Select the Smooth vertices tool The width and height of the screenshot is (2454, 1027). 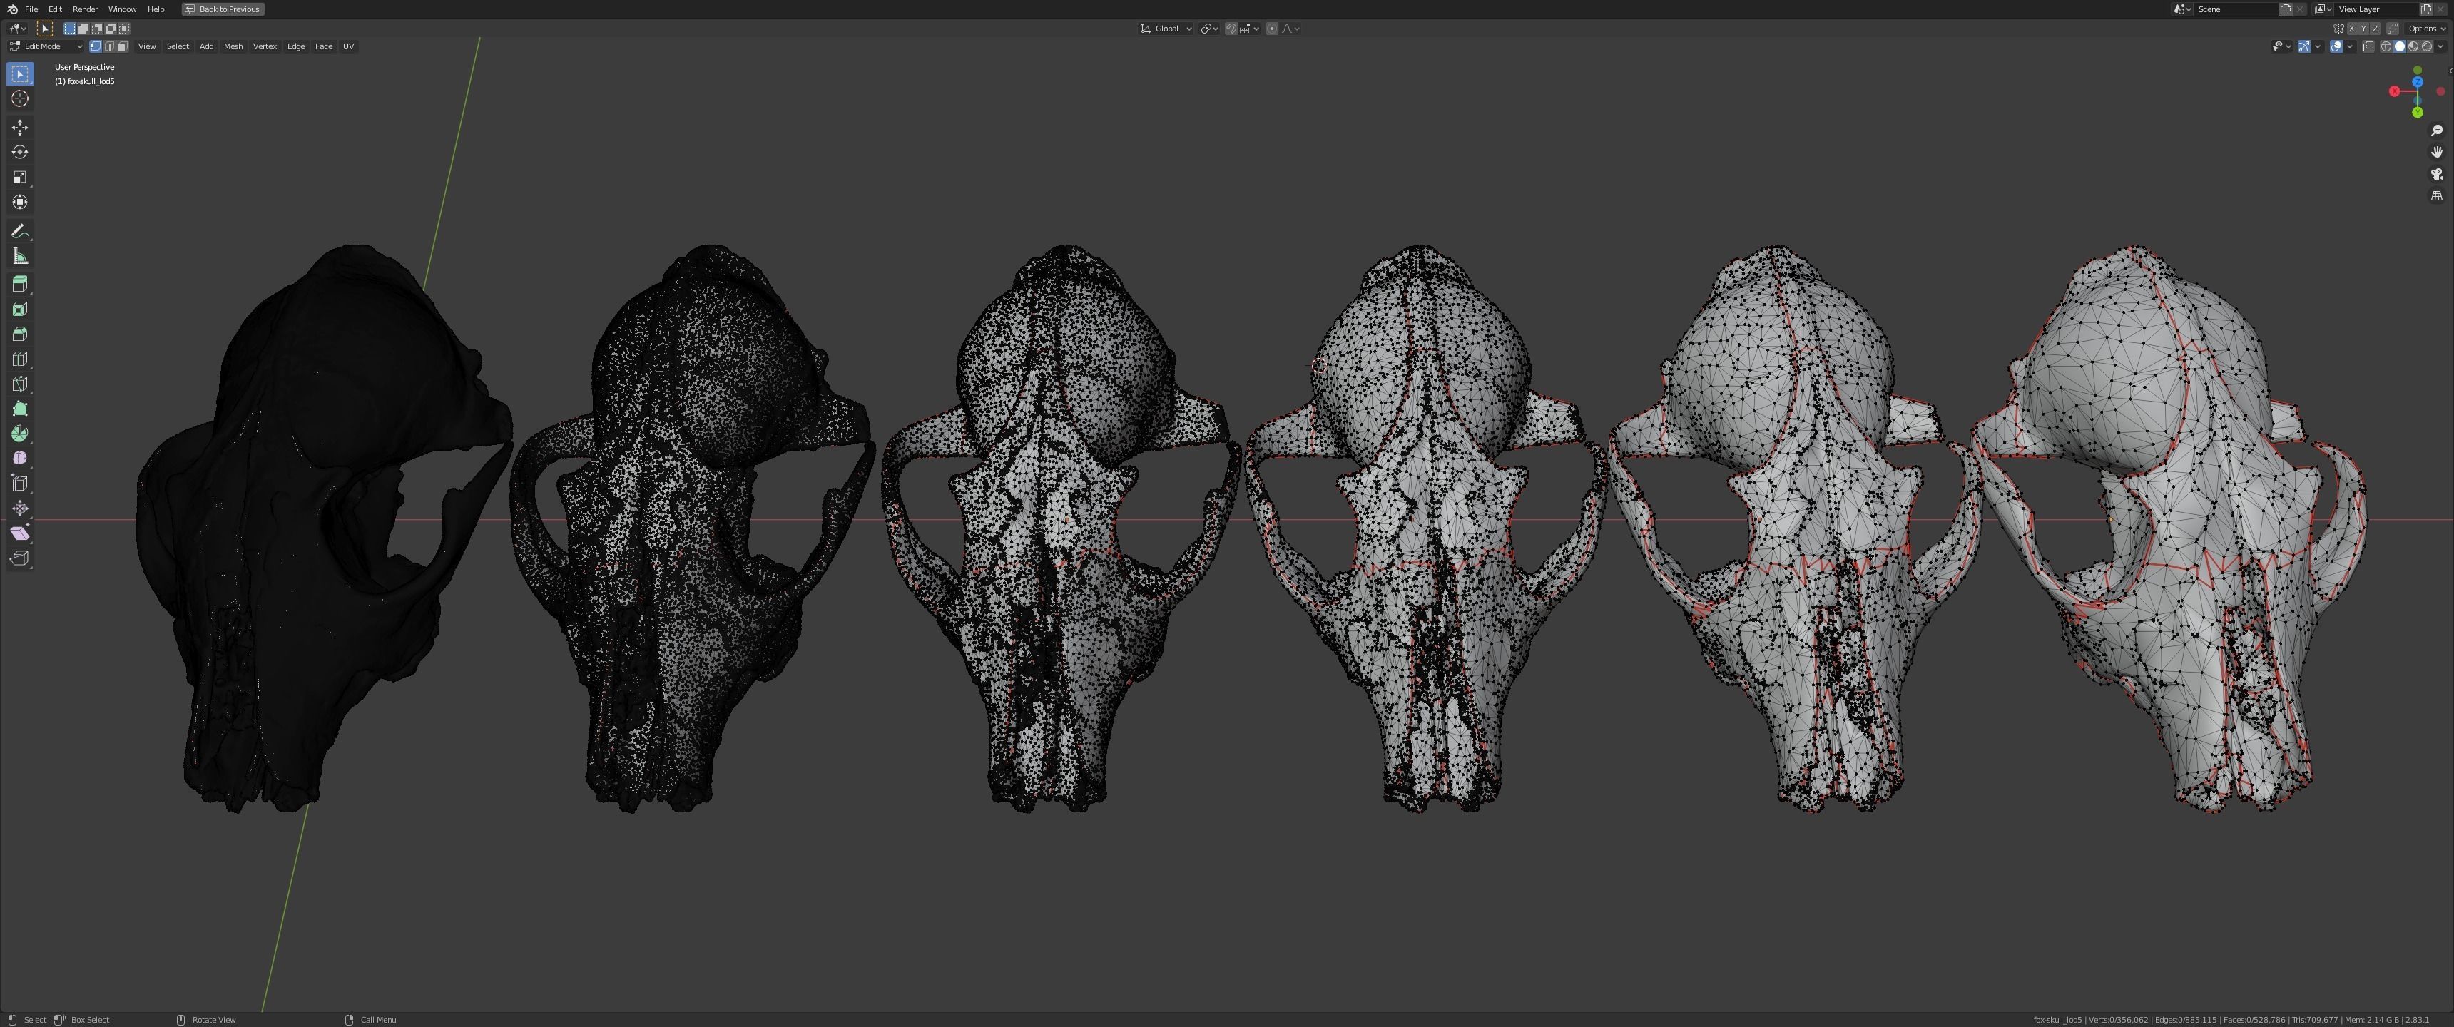[20, 459]
